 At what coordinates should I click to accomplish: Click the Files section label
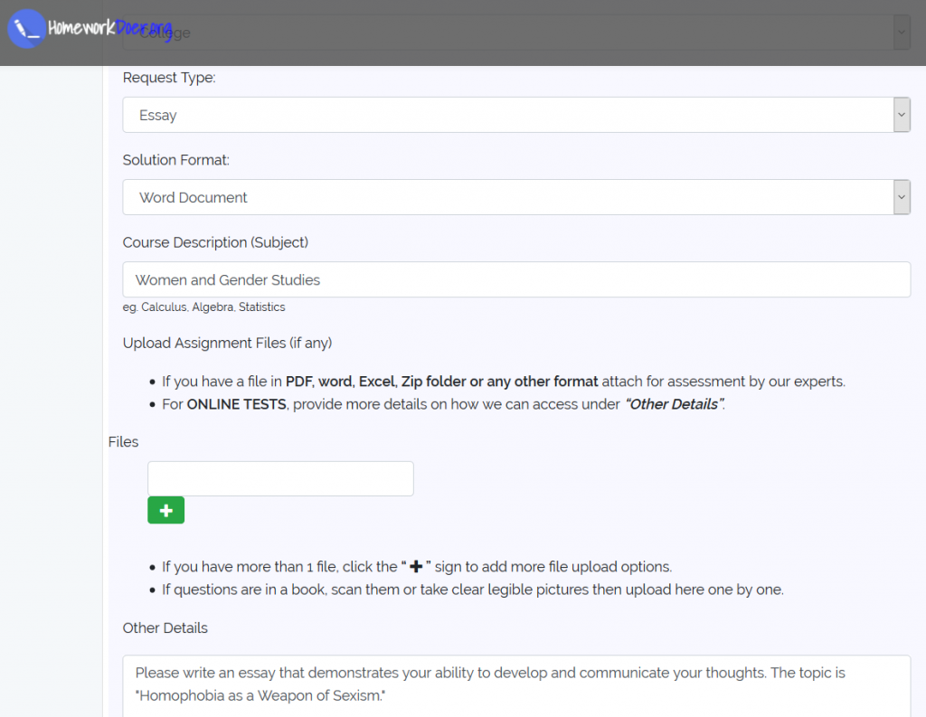[123, 441]
